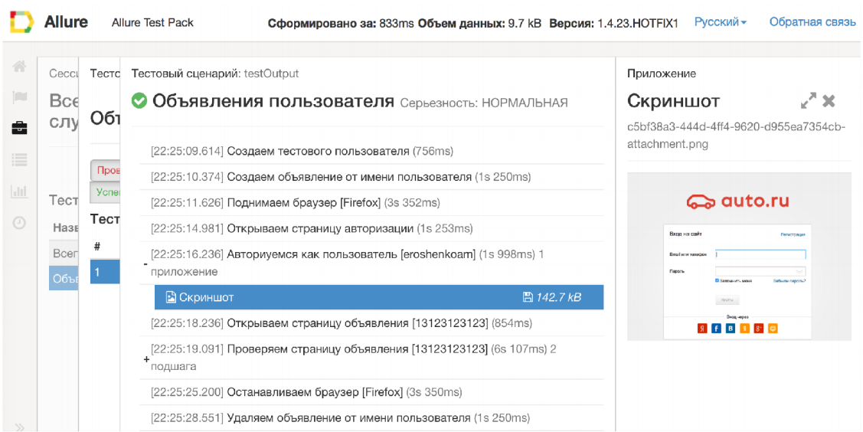Close the Скриншот attachment panel
The height and width of the screenshot is (432, 863).
[829, 101]
